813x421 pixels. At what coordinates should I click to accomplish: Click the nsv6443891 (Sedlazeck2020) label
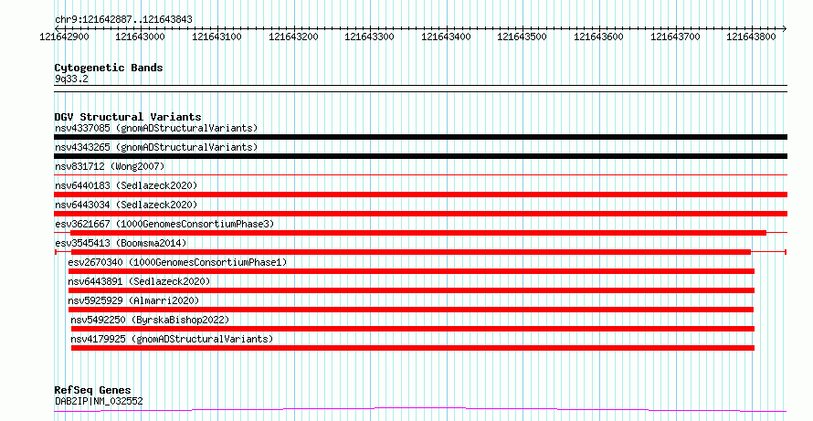(139, 281)
